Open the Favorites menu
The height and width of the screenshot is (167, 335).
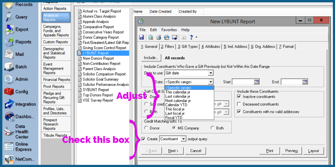(169, 30)
